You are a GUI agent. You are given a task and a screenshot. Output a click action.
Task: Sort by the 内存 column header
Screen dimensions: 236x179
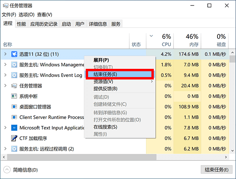click(192, 40)
